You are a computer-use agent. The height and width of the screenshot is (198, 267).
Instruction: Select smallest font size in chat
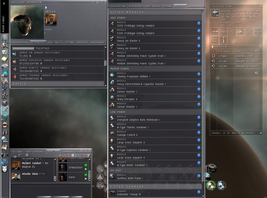point(56,155)
